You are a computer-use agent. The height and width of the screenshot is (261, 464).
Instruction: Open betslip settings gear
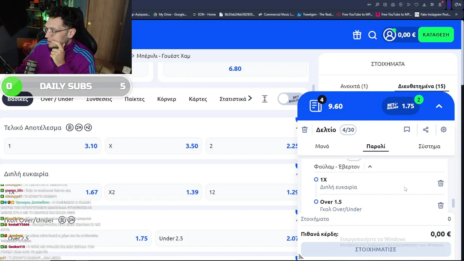pos(443,129)
